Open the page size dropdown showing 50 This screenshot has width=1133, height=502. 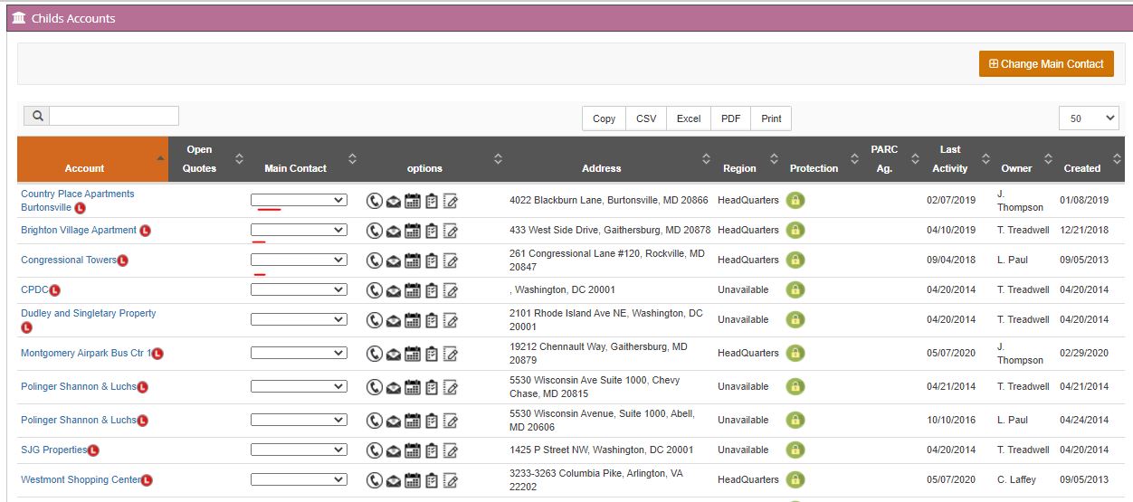(x=1089, y=118)
